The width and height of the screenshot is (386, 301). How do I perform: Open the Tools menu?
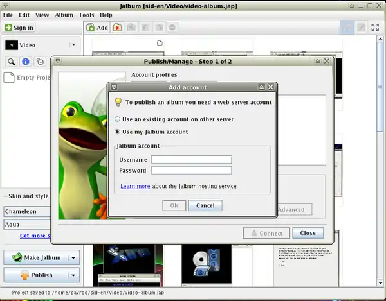(86, 15)
